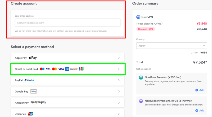
Task: Click the Country dropdown arrow
Action: click(204, 46)
